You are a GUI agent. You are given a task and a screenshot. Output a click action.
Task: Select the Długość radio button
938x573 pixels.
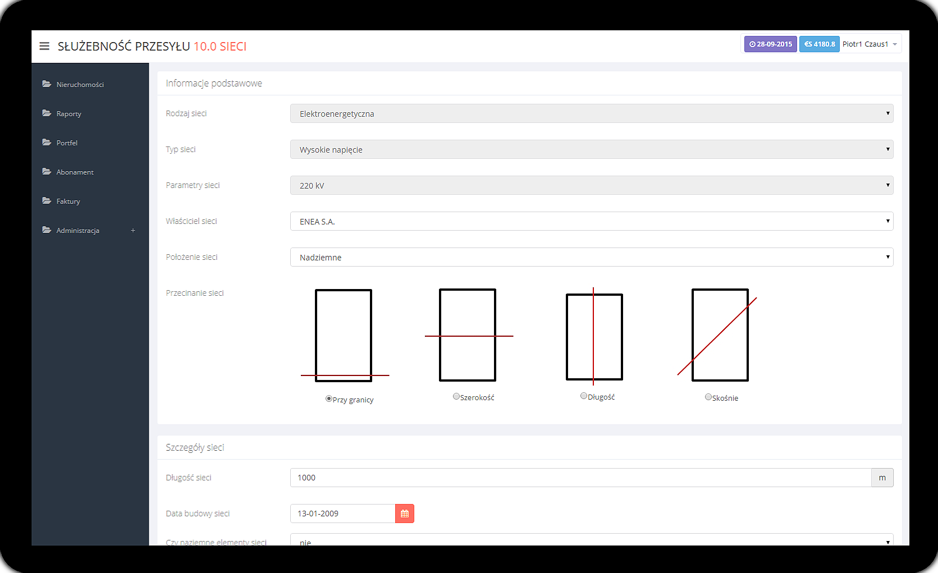584,396
